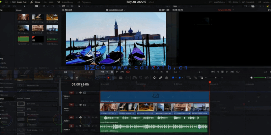Click the Custom Zoom magnifier icon
The image size is (271, 135).
(202, 78)
